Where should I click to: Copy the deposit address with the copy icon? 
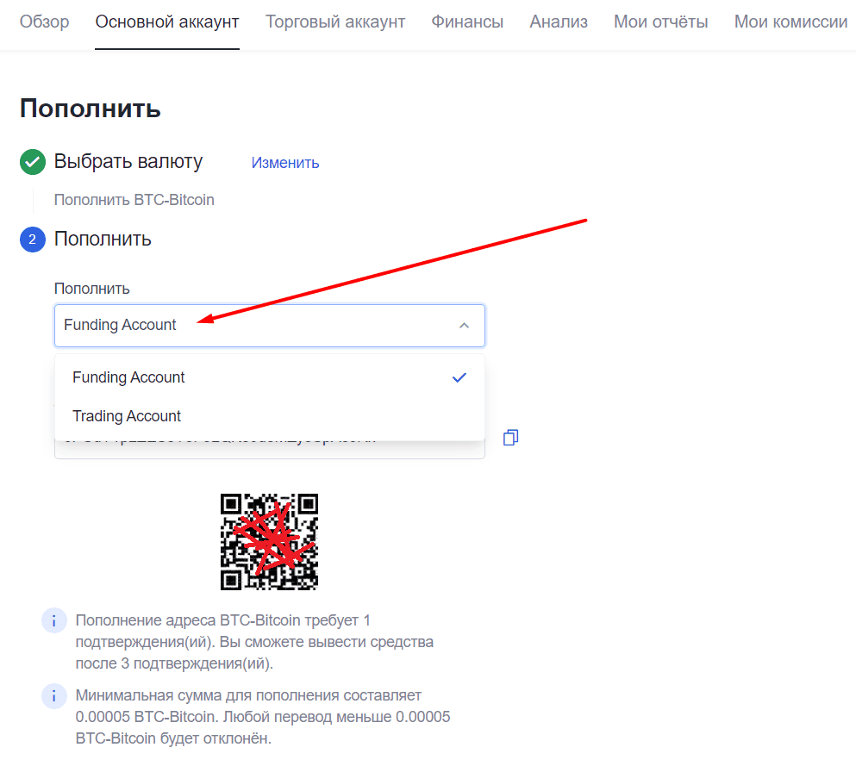coord(510,438)
